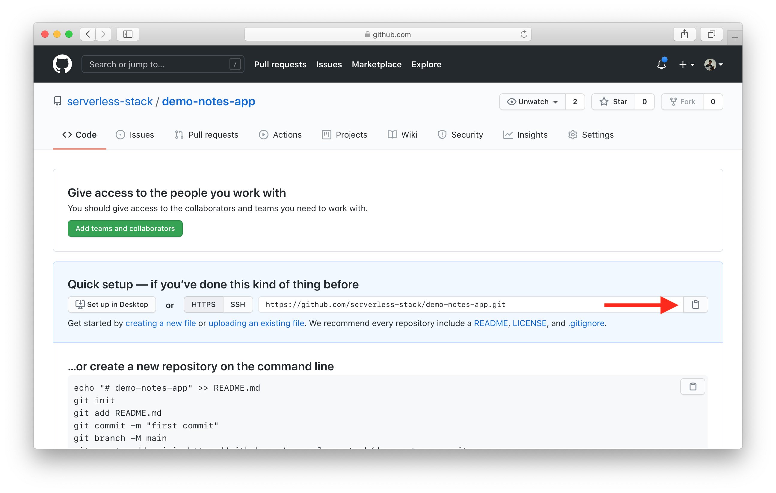
Task: Select the Pull requests tab
Action: click(206, 134)
